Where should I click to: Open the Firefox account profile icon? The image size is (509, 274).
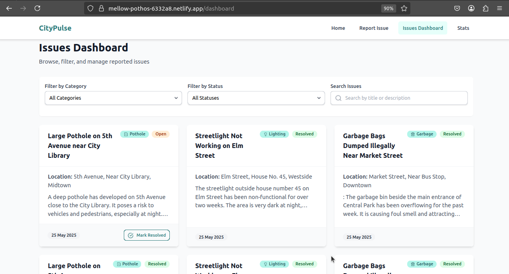pos(471,8)
